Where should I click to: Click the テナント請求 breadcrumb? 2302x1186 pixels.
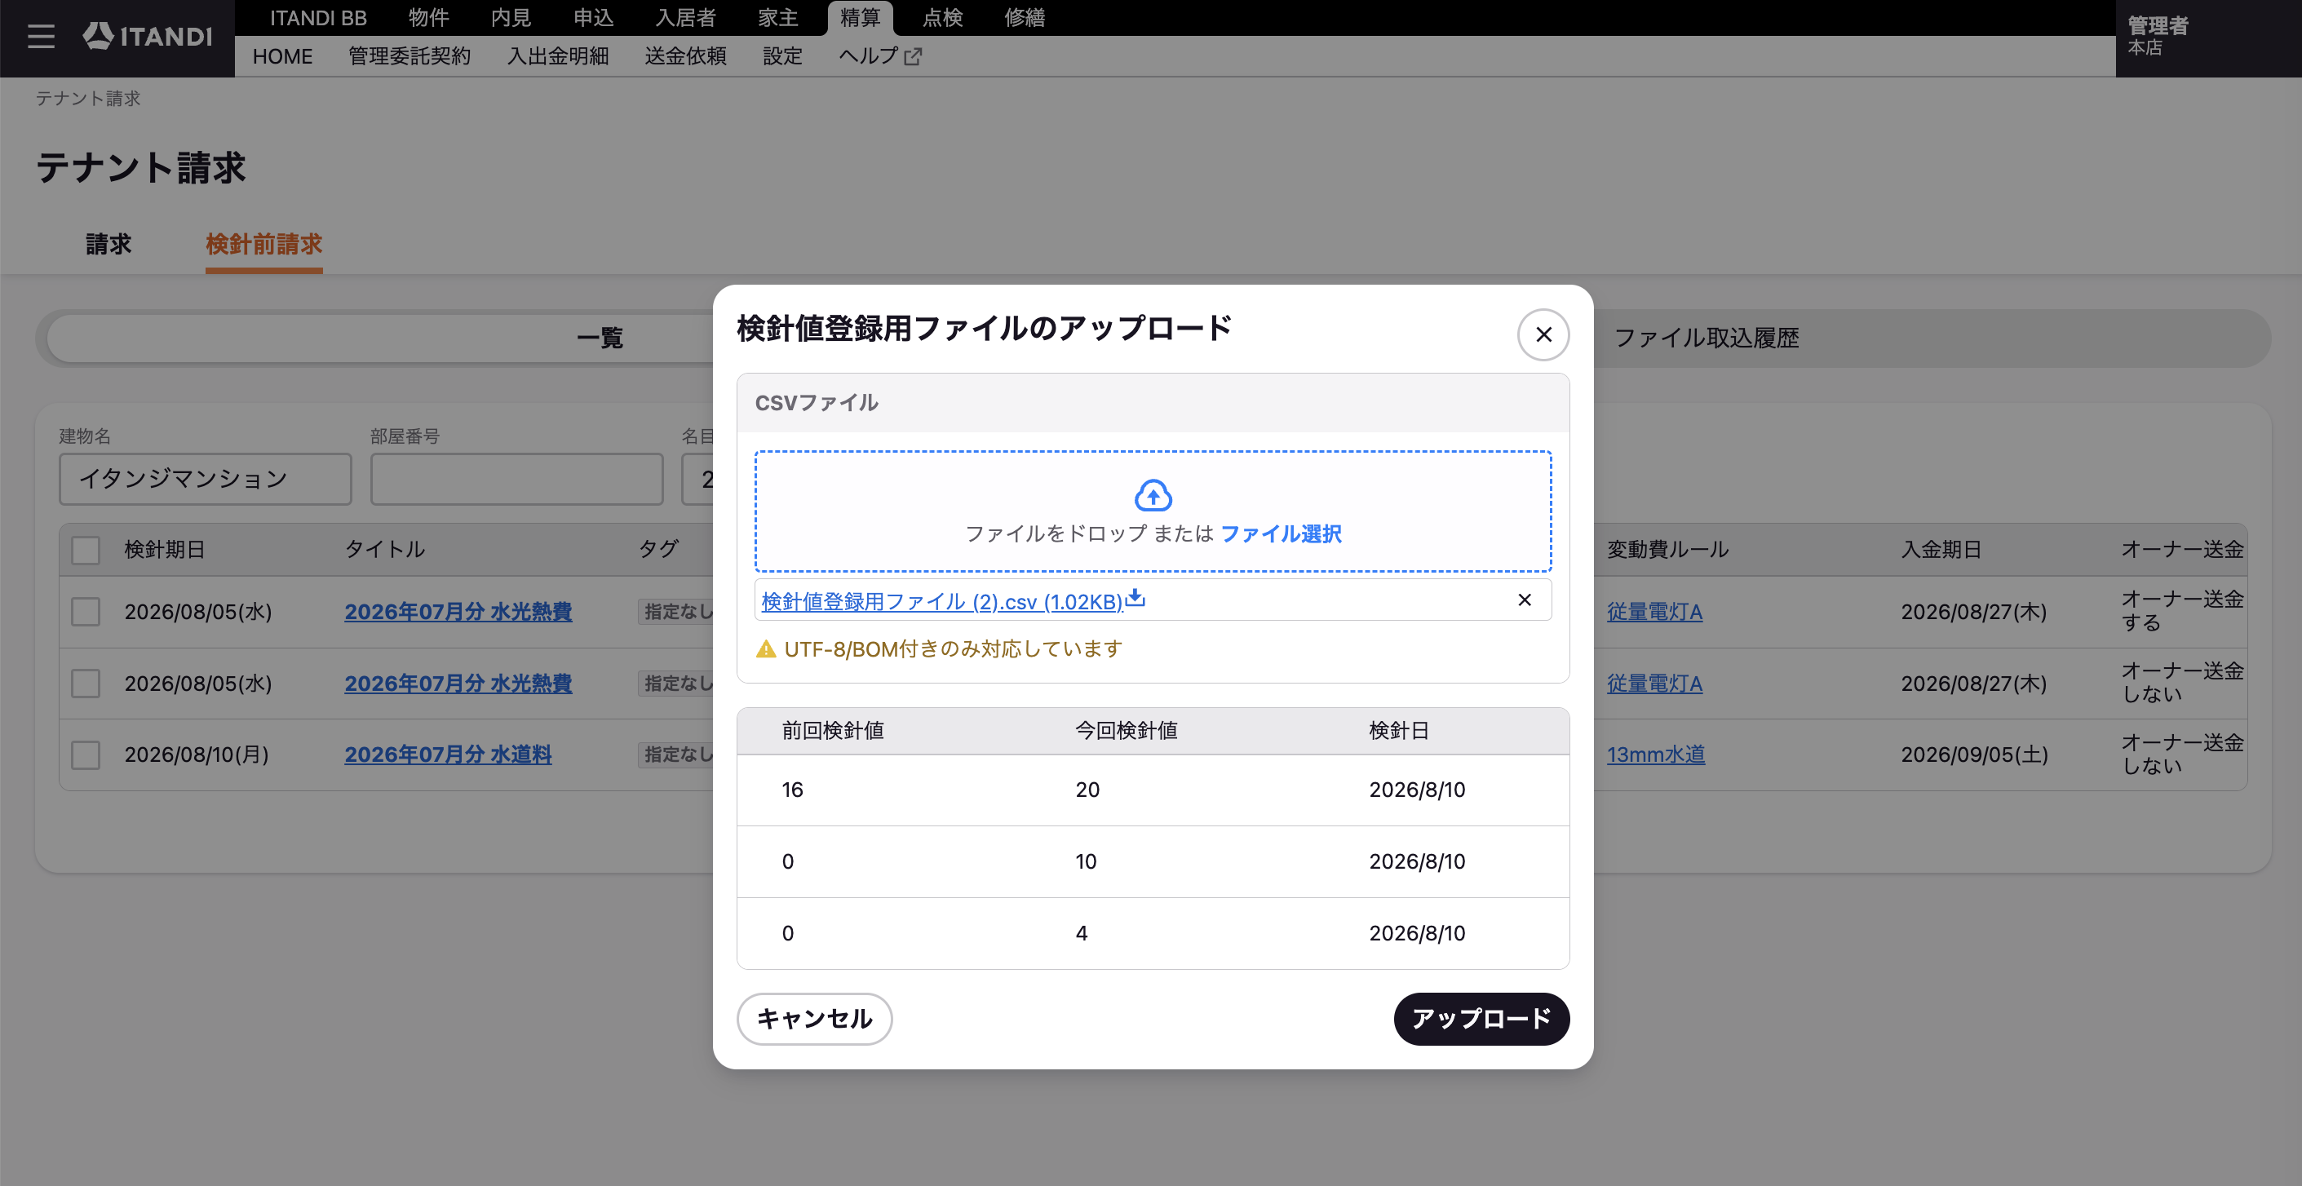87,99
